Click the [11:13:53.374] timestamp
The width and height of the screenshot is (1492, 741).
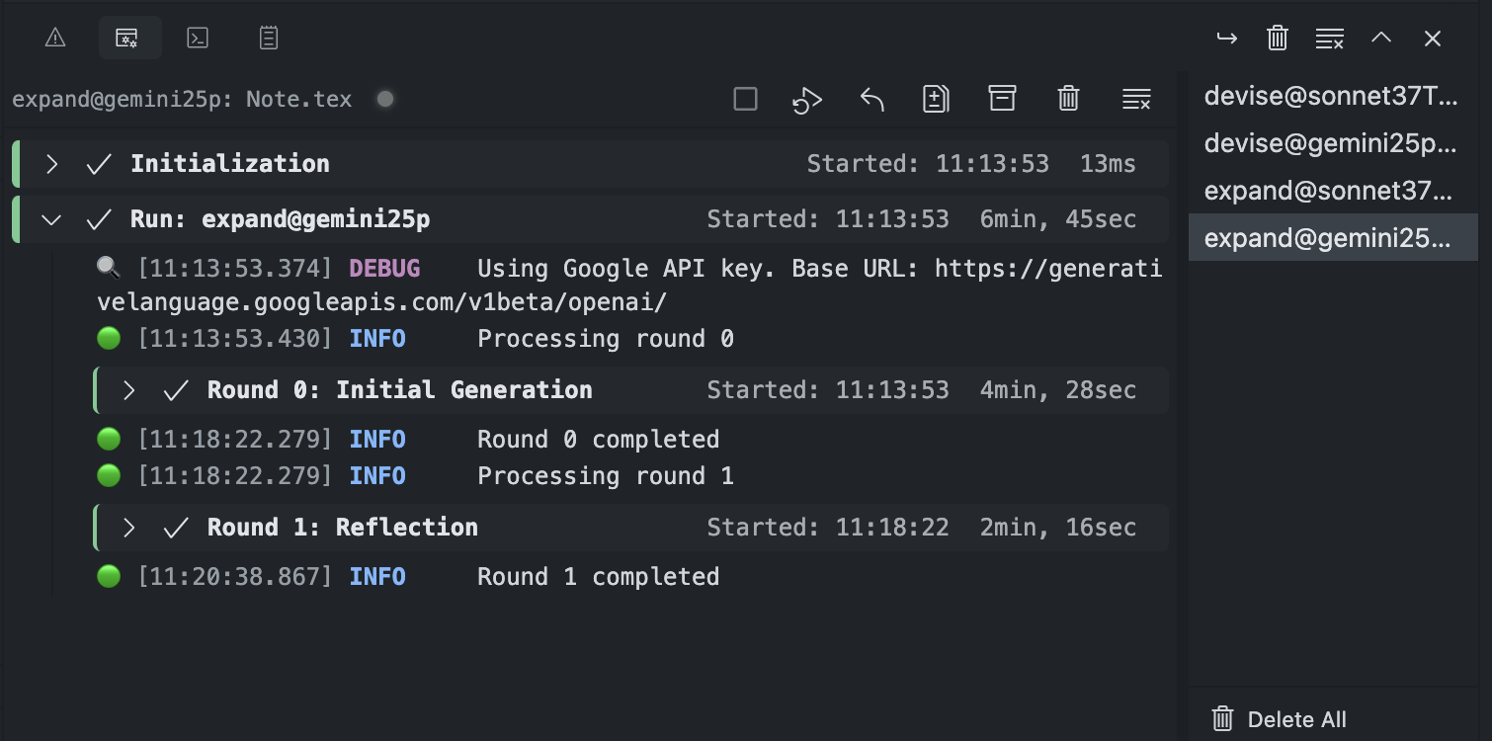[x=235, y=268]
